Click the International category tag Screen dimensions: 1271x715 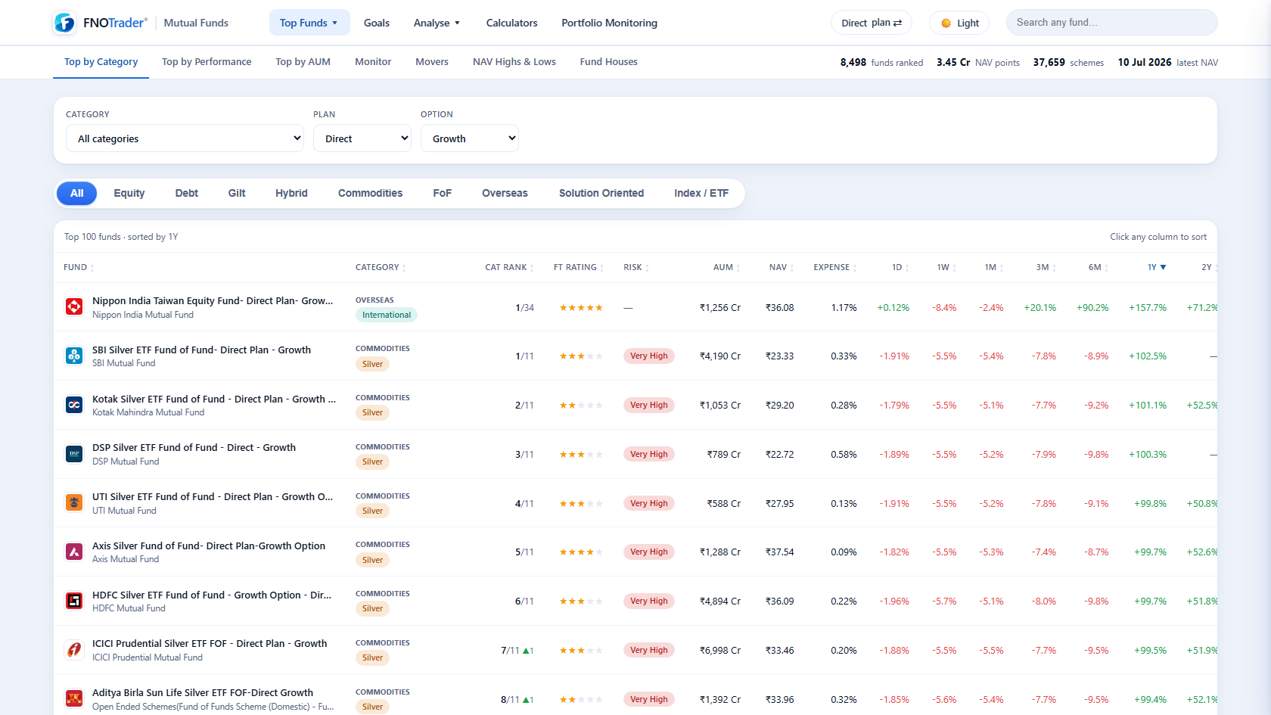387,315
